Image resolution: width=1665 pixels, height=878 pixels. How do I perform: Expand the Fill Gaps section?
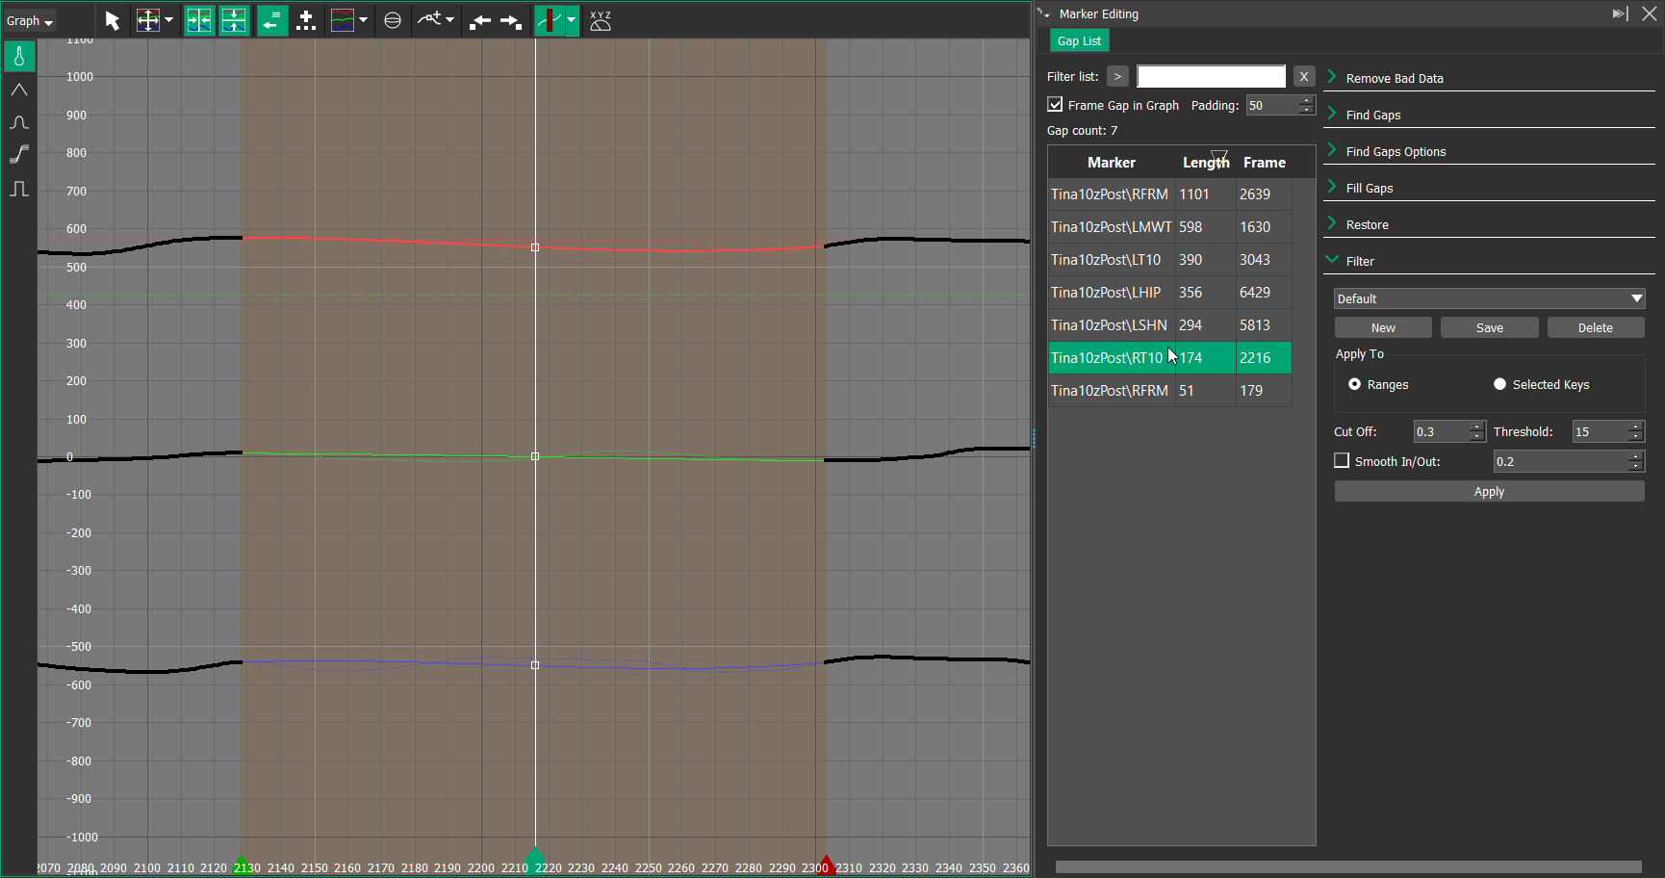[1370, 188]
